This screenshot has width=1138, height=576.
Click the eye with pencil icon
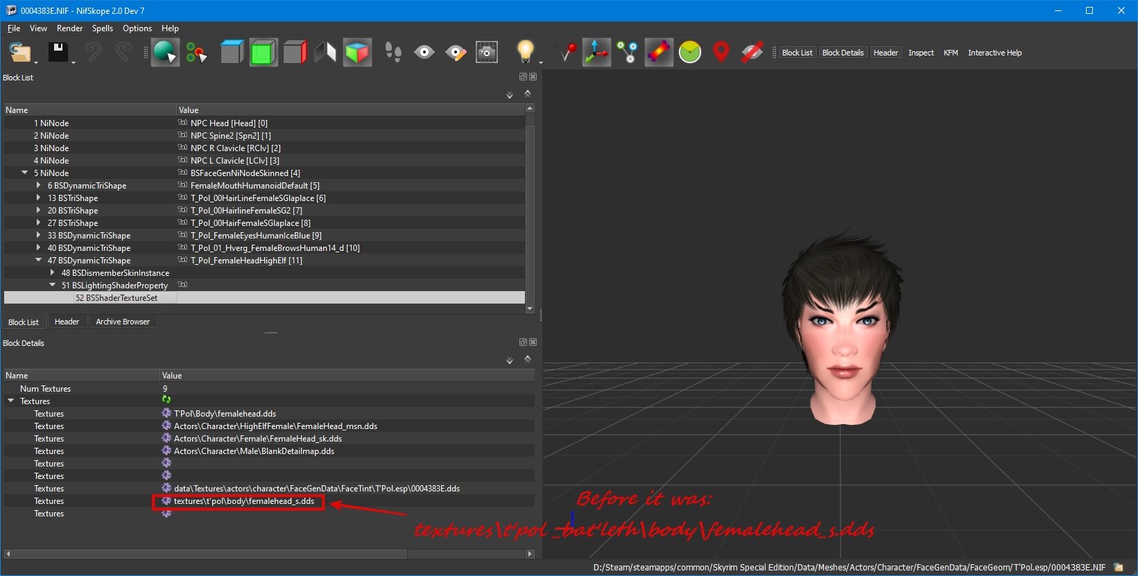(x=456, y=52)
